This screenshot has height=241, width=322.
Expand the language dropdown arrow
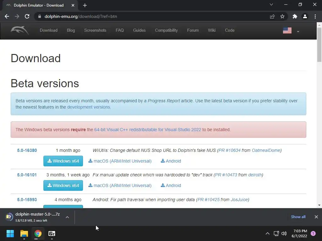pyautogui.click(x=298, y=32)
